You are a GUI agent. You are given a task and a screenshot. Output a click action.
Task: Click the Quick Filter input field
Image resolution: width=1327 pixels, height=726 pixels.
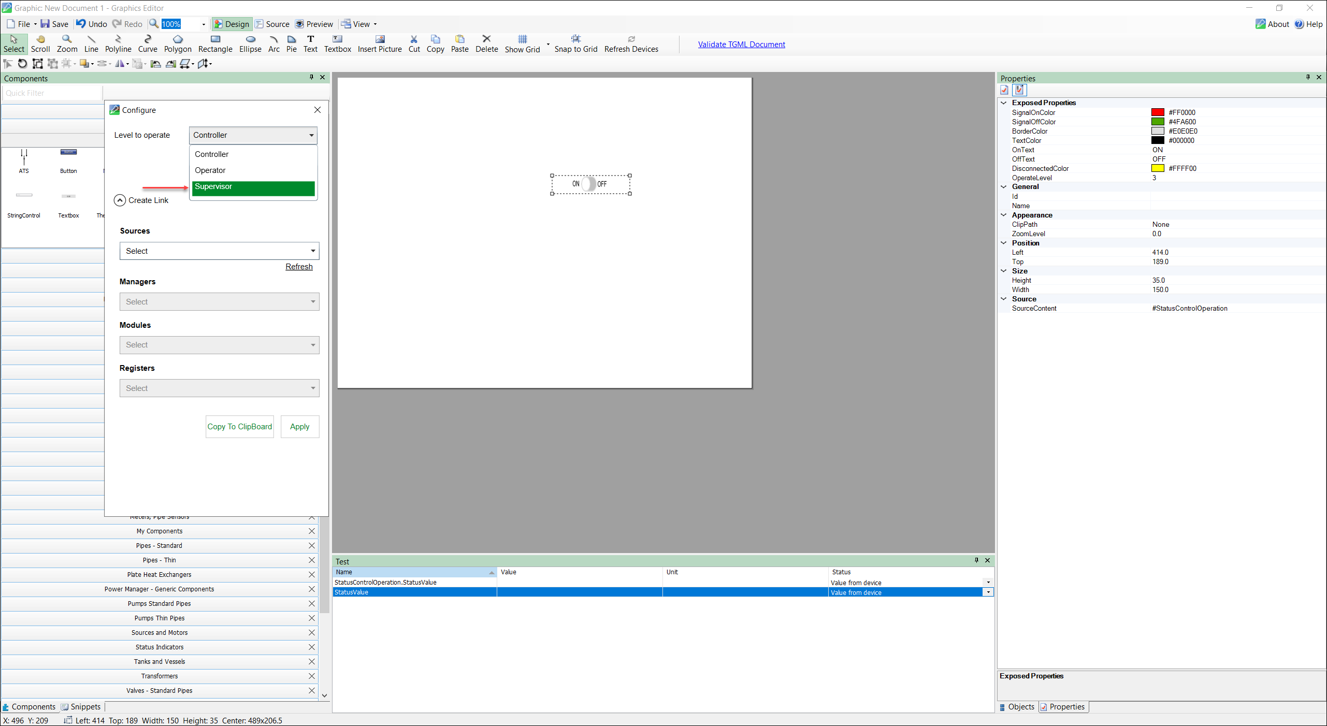pos(52,93)
